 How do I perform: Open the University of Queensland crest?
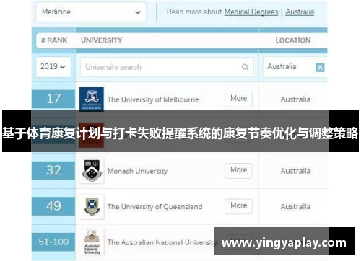[92, 206]
